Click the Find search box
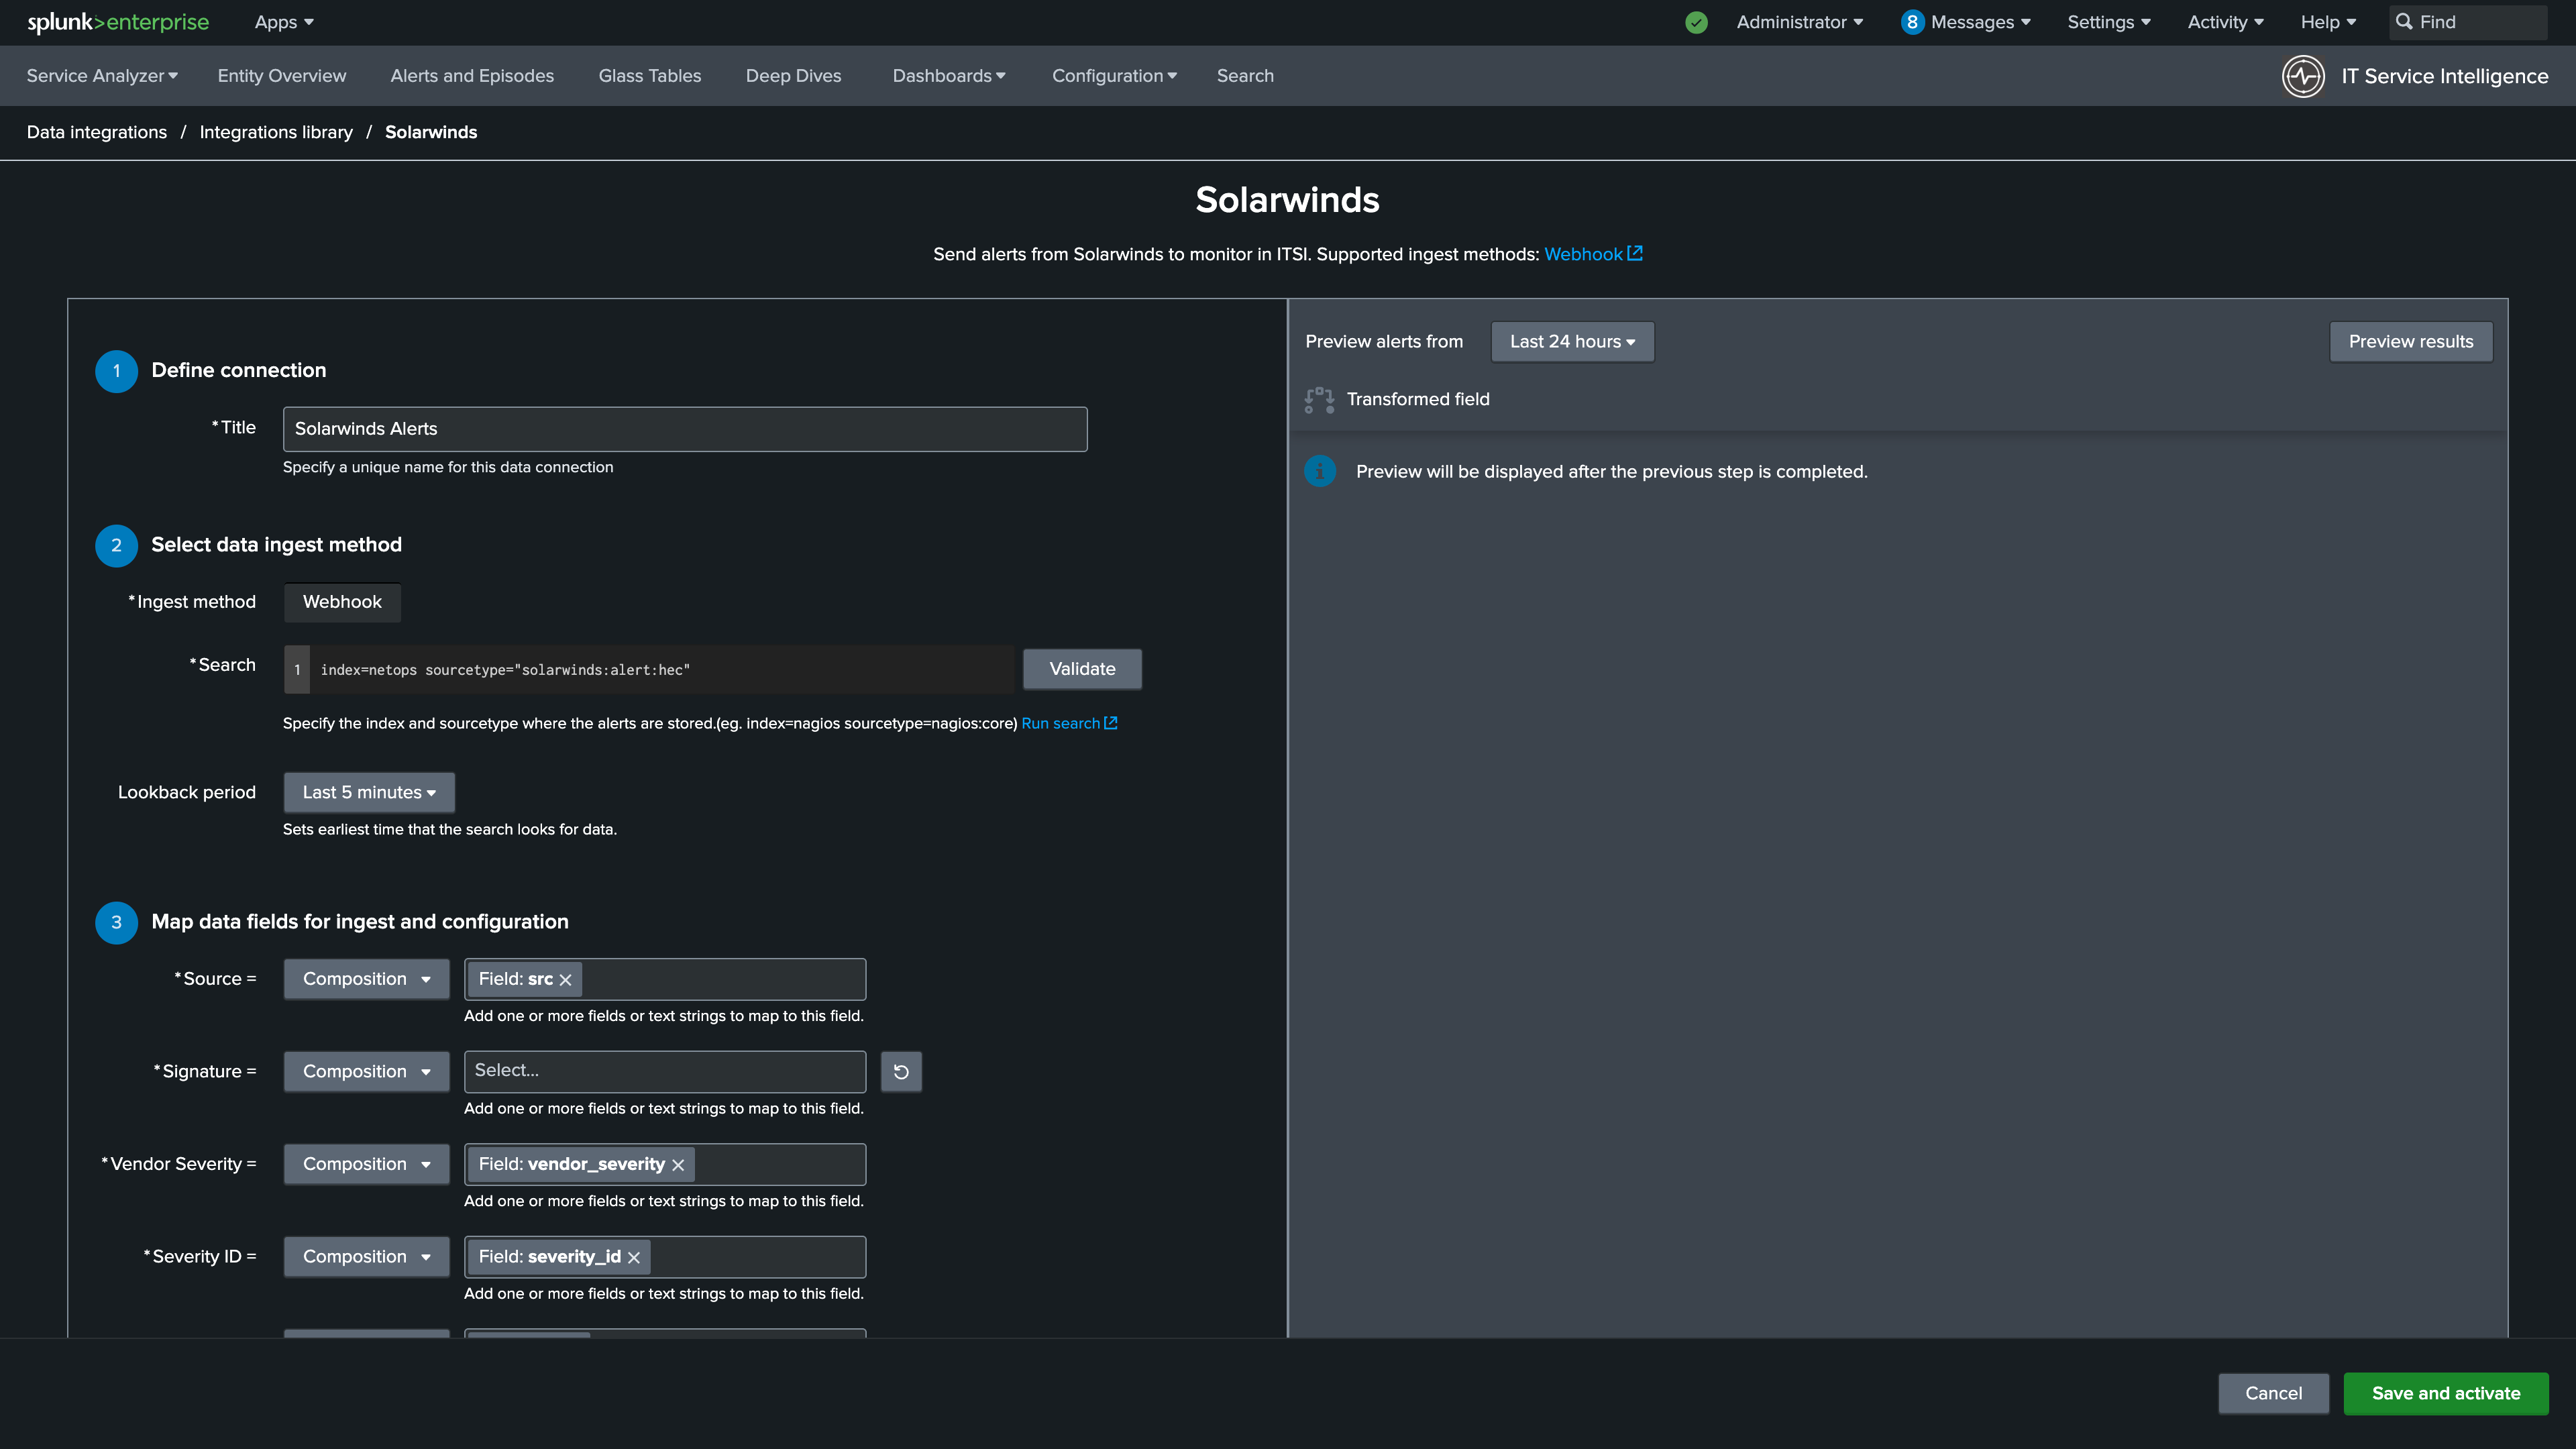 point(2469,22)
